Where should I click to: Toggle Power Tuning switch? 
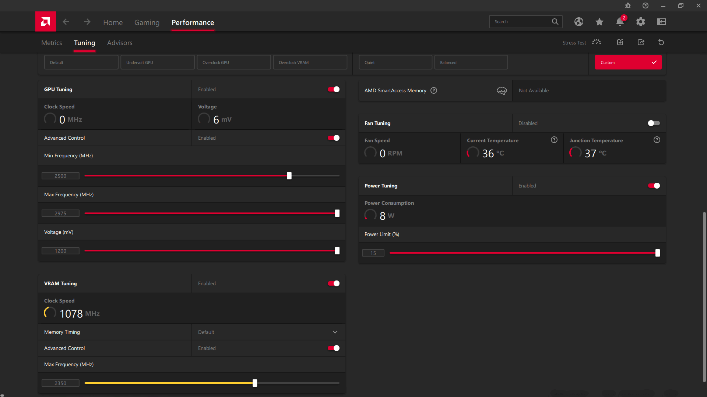tap(654, 186)
